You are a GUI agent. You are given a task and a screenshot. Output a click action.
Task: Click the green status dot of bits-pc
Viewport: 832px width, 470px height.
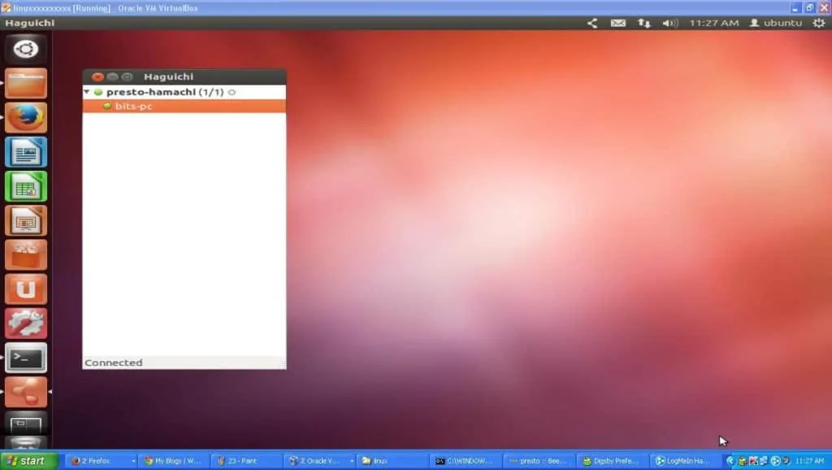[x=107, y=106]
